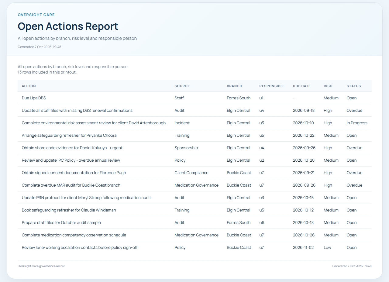Viewport: 389px width, 282px height.
Task: Click the Generated timestamp in the footer
Action: pyautogui.click(x=352, y=266)
